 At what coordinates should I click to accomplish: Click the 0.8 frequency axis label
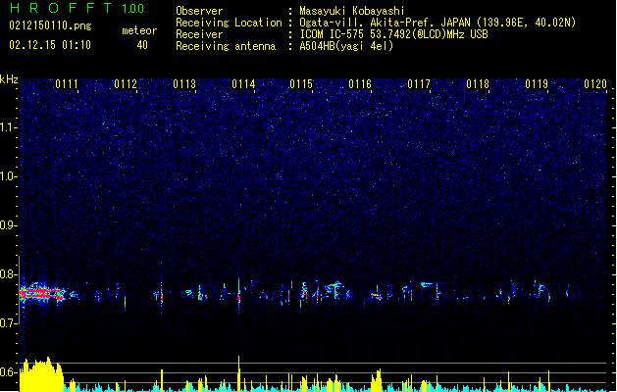(8, 274)
